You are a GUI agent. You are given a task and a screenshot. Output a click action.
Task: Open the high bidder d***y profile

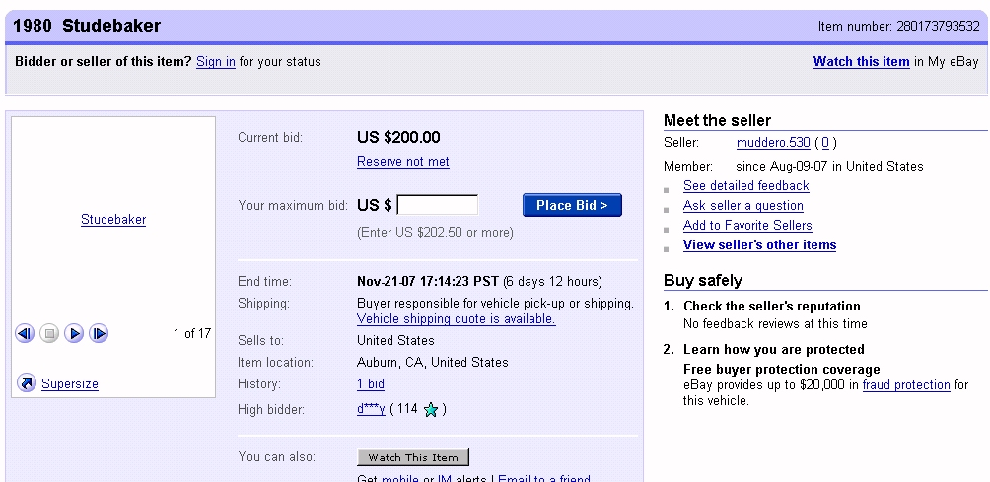tap(371, 409)
